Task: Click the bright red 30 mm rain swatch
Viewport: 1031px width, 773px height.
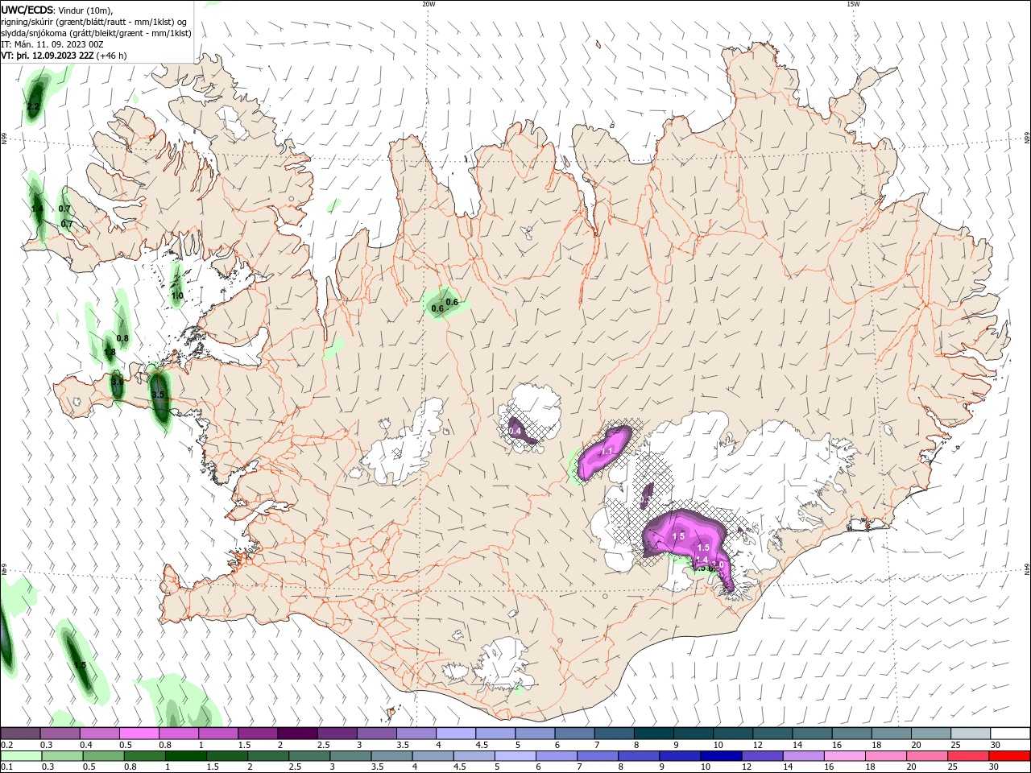Action: (1009, 756)
